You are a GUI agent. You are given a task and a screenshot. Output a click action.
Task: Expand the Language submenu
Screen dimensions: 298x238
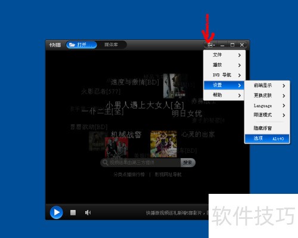click(x=267, y=106)
